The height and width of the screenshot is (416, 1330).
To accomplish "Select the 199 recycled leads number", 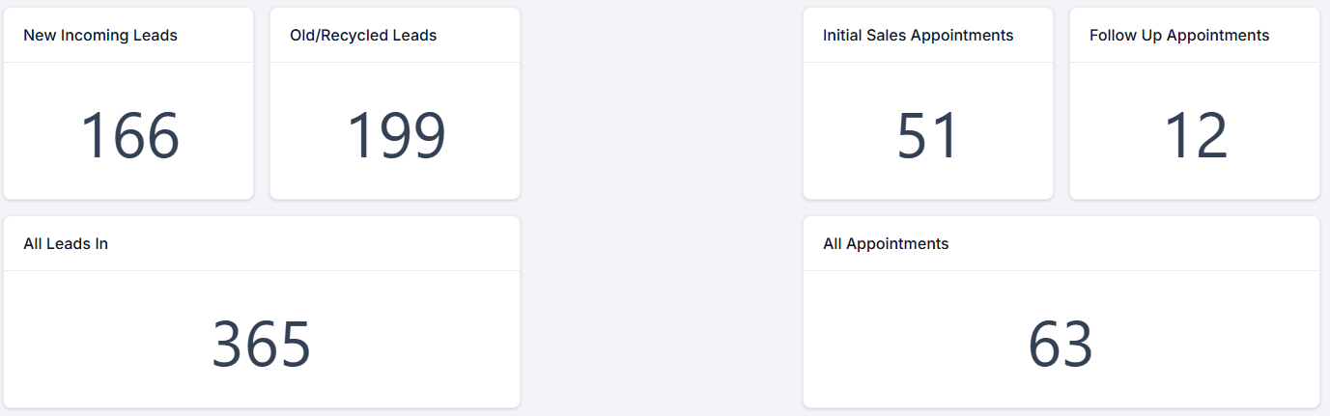I will [396, 136].
